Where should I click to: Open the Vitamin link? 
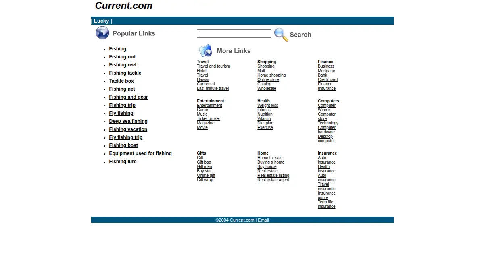pyautogui.click(x=264, y=119)
